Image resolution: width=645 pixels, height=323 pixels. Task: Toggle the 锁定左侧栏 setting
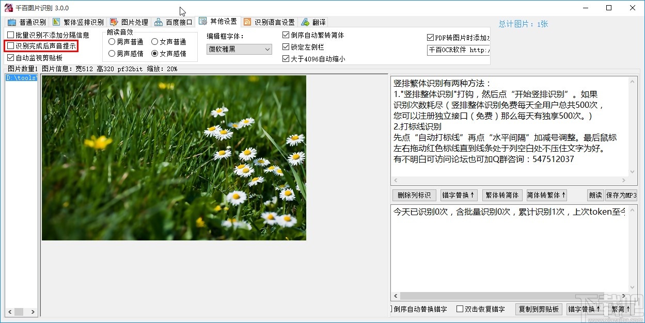coord(286,47)
